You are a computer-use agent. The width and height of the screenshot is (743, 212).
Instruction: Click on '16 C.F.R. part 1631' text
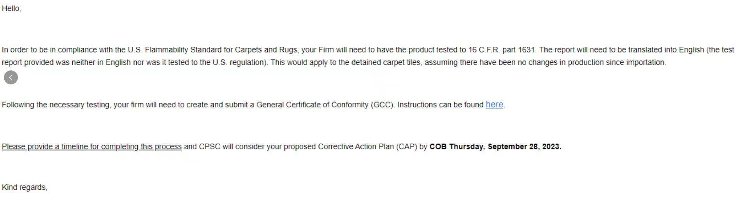coord(502,50)
